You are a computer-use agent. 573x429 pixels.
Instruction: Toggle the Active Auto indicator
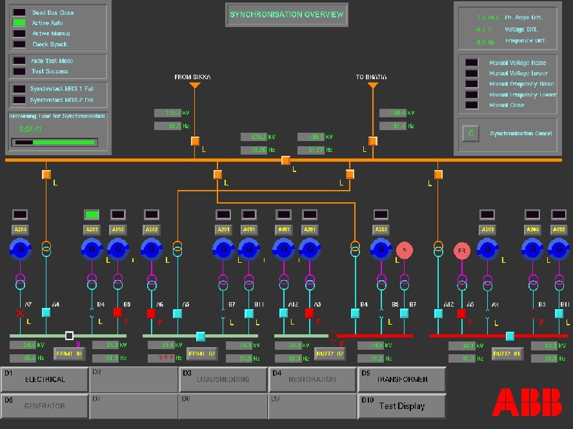19,22
